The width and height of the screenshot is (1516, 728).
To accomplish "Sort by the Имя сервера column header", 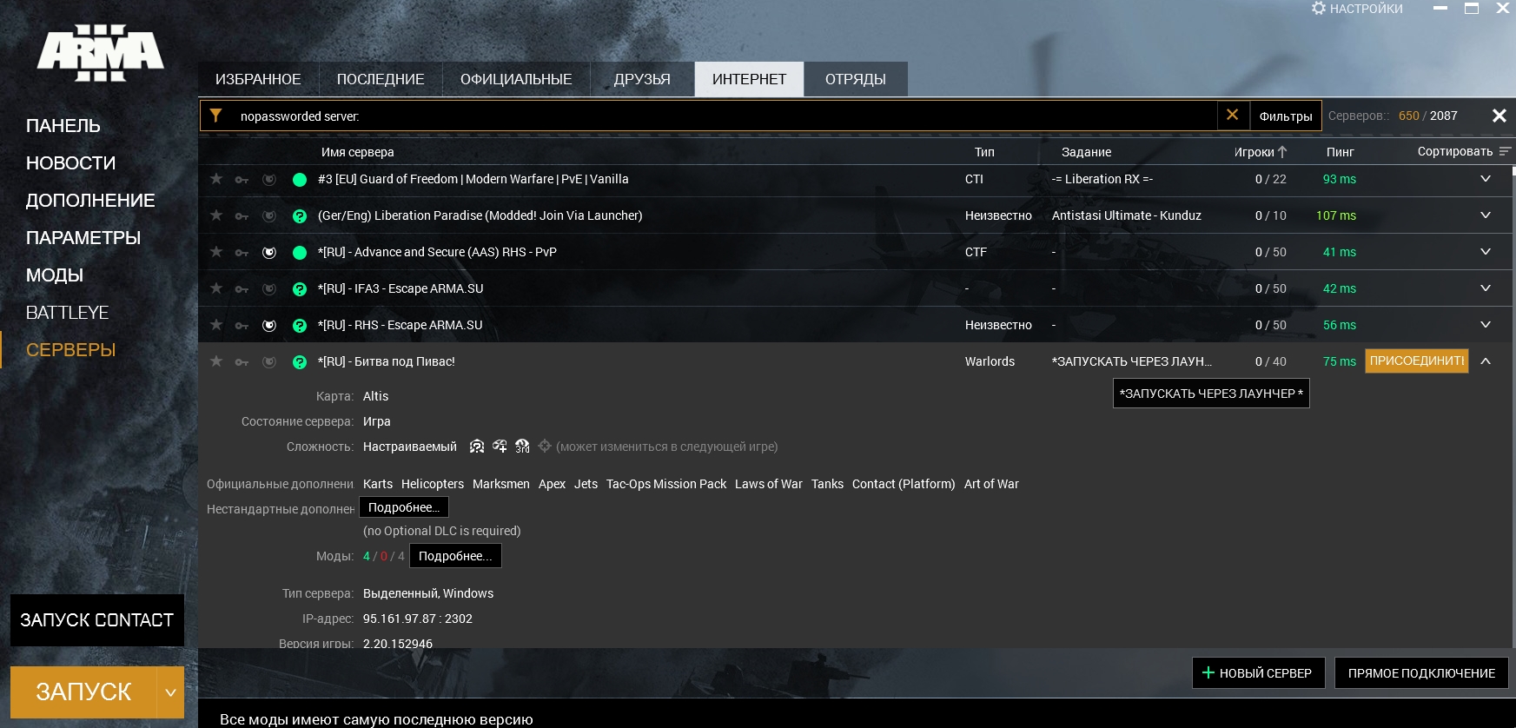I will coord(358,152).
